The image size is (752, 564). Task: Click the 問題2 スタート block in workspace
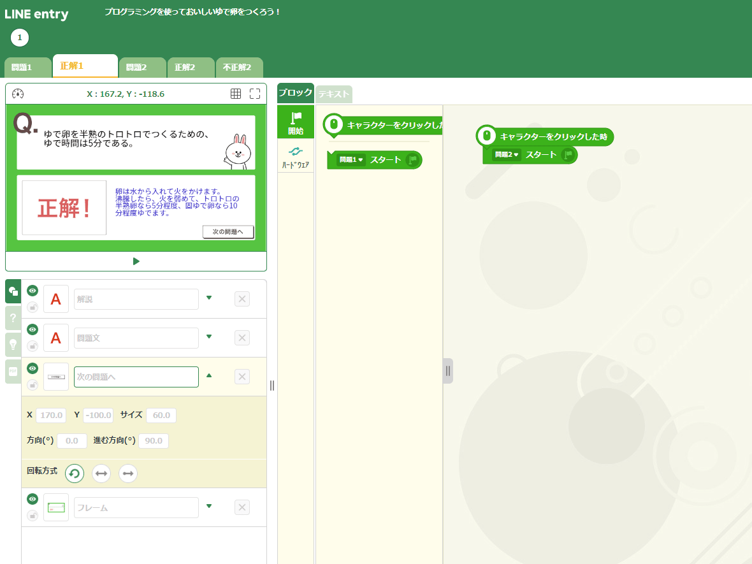tap(530, 155)
